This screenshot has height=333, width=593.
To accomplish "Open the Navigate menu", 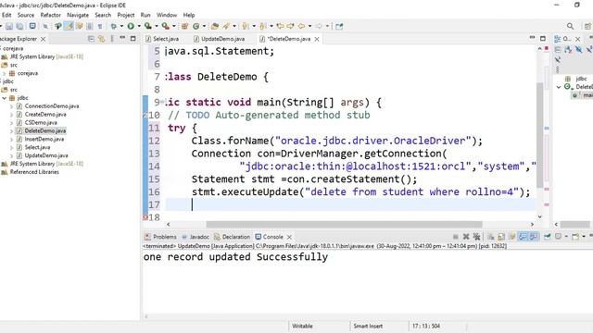I will (78, 15).
